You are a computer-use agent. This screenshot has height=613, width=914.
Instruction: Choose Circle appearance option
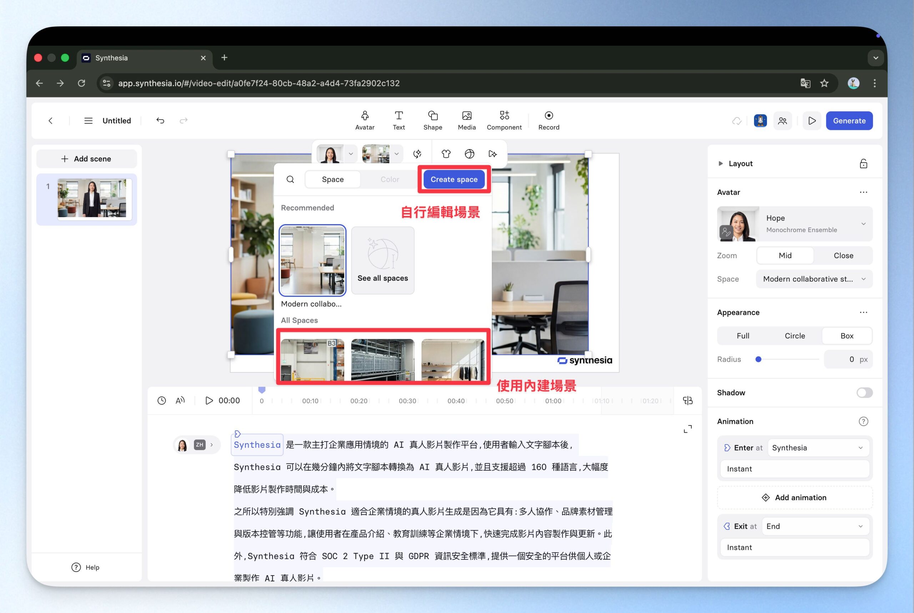click(794, 336)
